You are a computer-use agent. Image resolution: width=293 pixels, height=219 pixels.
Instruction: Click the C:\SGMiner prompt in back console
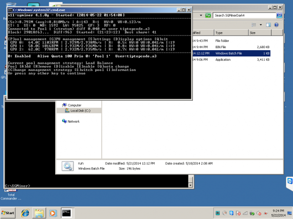18,186
